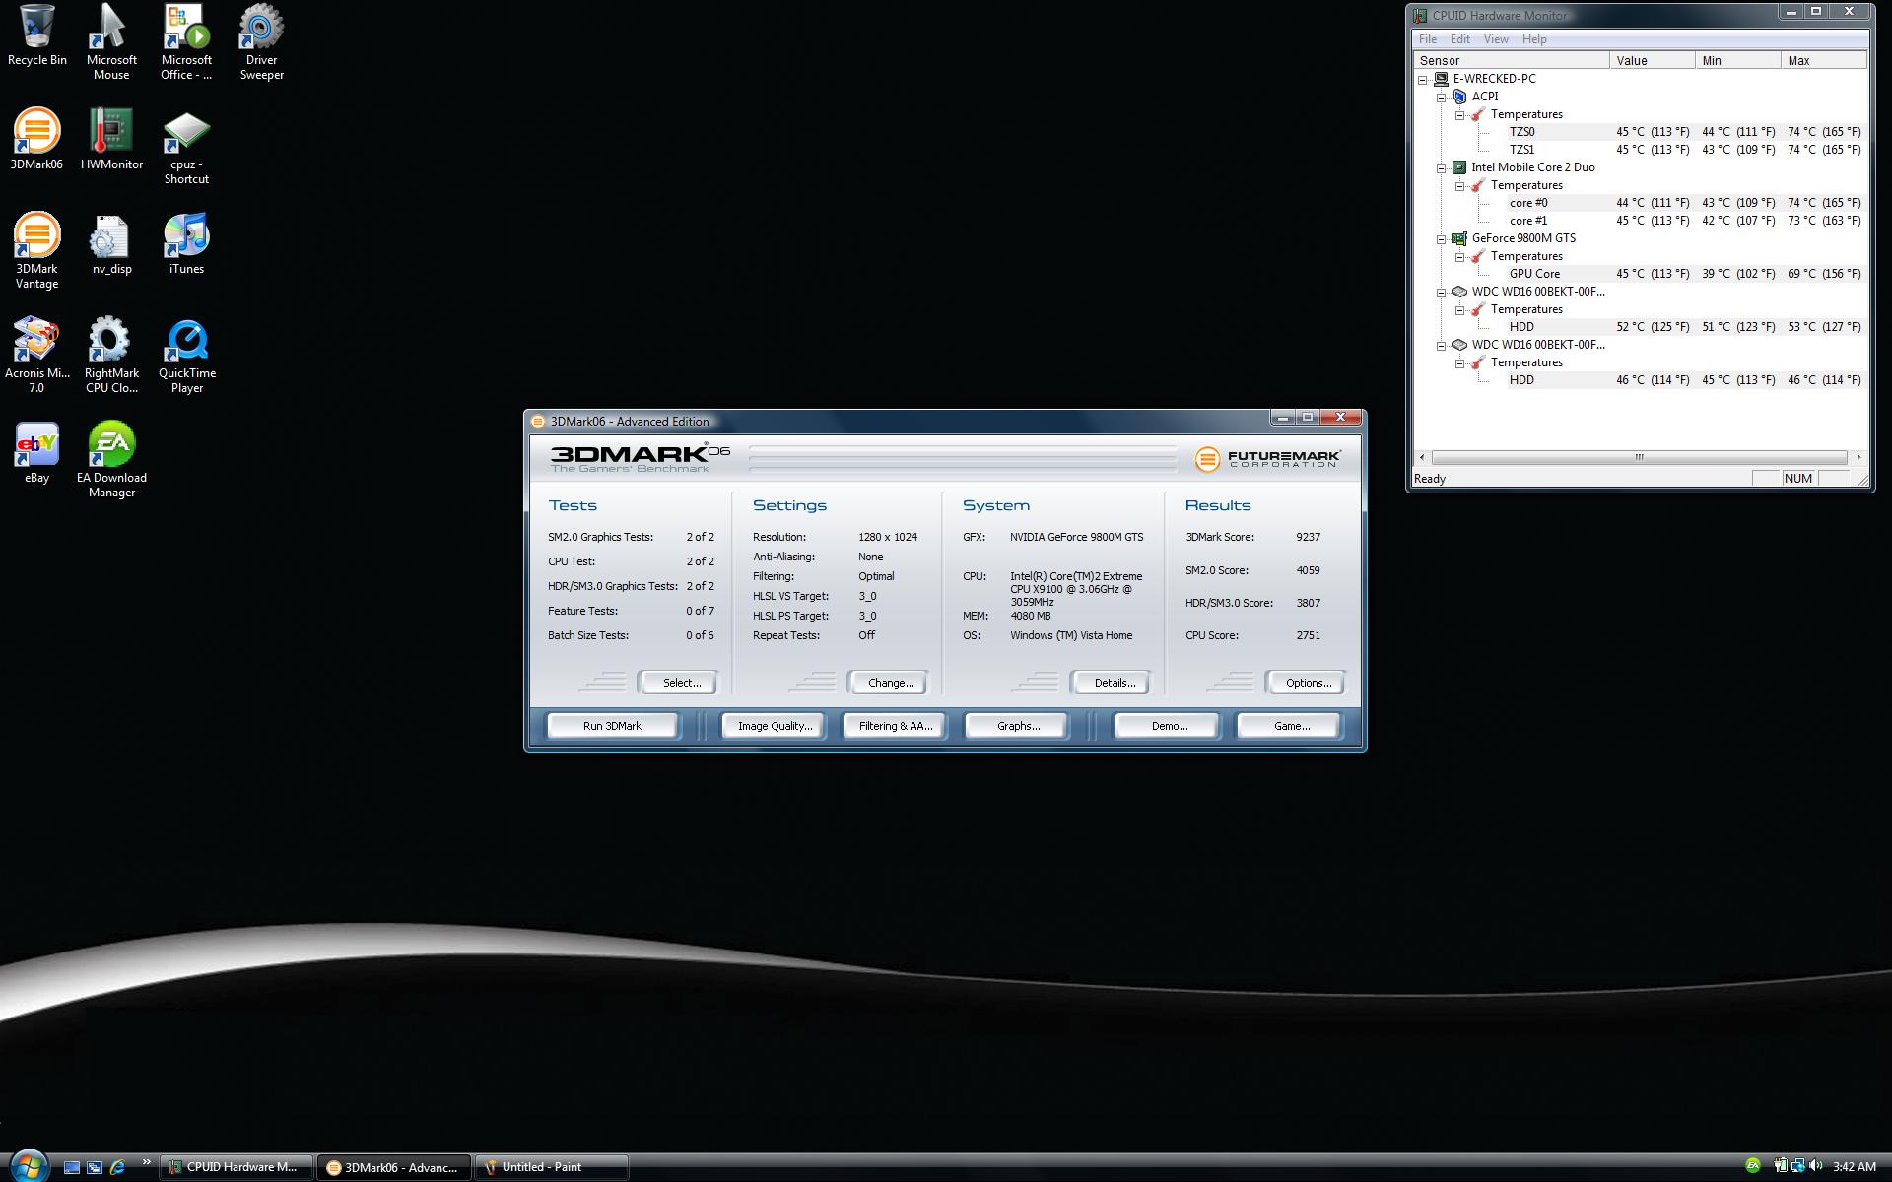Collapse GeForce 9800M GTS node
Screen dimensions: 1892x1182
[x=1442, y=239]
